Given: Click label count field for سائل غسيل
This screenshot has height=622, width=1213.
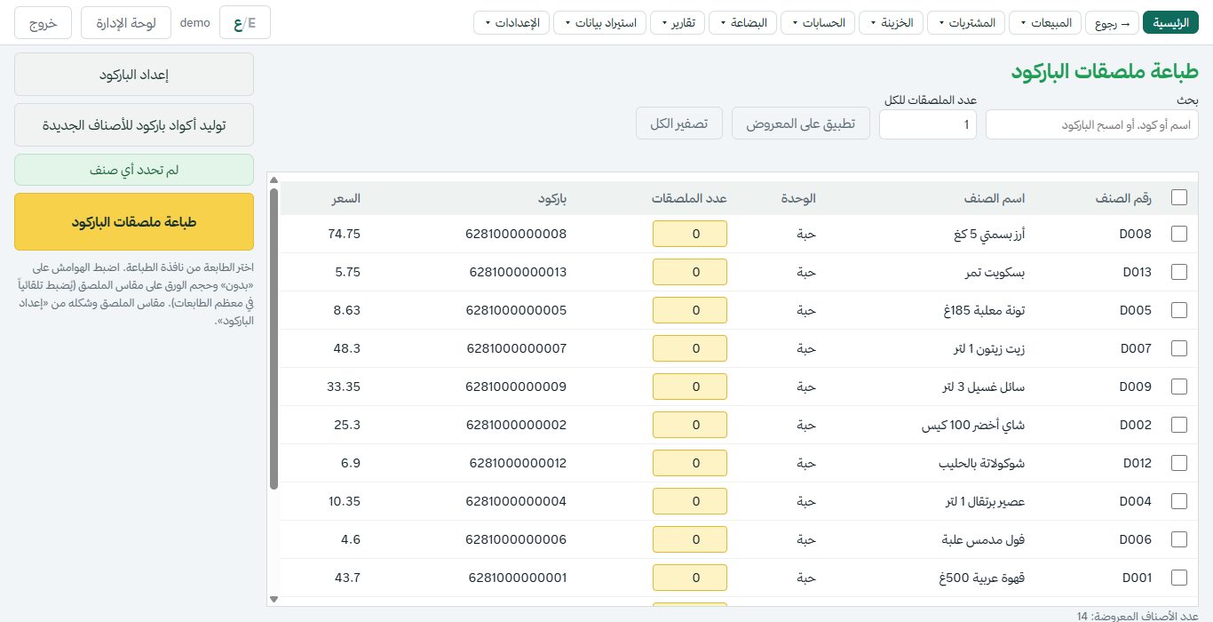Looking at the screenshot, I should [x=690, y=387].
